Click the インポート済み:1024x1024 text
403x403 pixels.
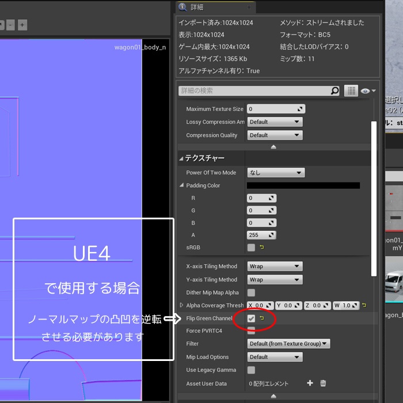point(216,22)
